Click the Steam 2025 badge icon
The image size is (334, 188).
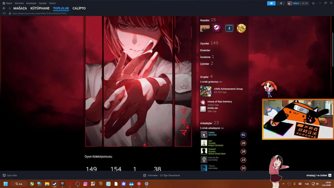217,28
